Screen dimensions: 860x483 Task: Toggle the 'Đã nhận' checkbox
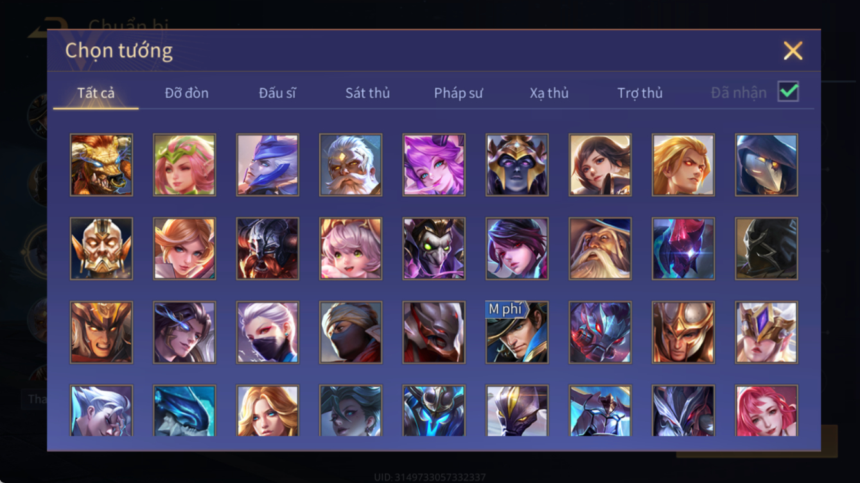point(788,92)
